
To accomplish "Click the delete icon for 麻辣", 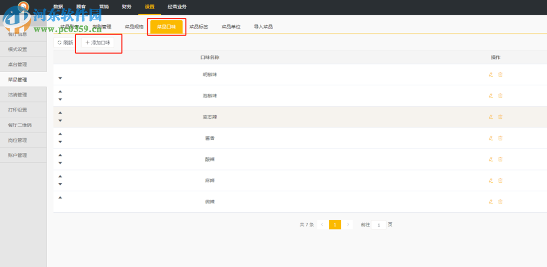I will coord(500,180).
